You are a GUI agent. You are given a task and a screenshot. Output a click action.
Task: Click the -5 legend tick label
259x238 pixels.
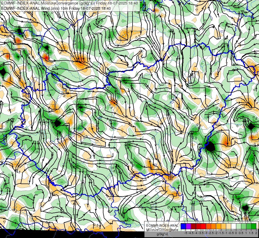click(x=186, y=233)
